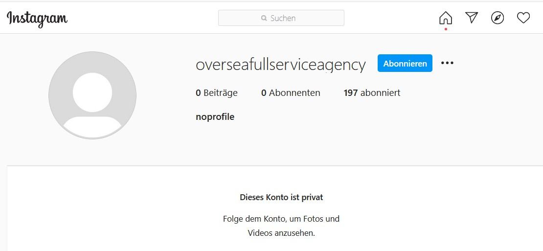Click the Suchen placeholder text
The image size is (543, 251).
point(283,18)
